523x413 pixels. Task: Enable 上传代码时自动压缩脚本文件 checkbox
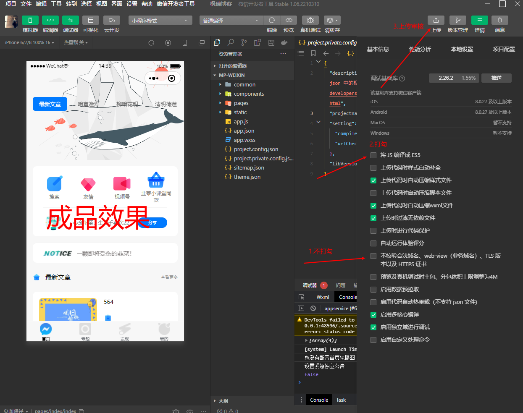[x=373, y=193]
